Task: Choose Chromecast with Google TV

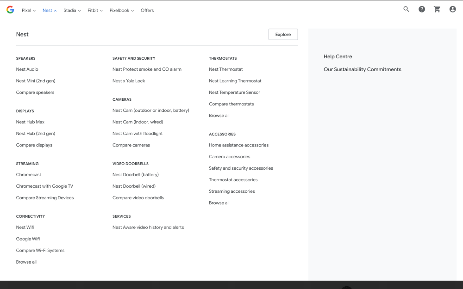Action: [44, 186]
